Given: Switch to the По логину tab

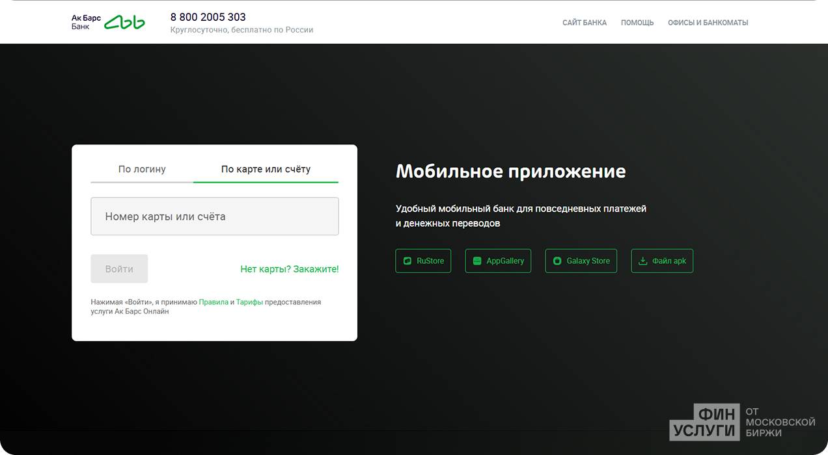Looking at the screenshot, I should pyautogui.click(x=142, y=169).
